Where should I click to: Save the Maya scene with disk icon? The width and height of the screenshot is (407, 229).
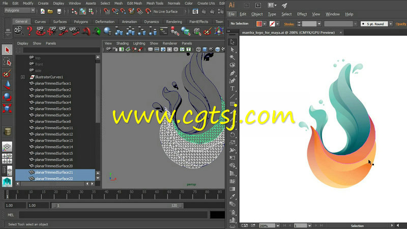[x=59, y=11]
